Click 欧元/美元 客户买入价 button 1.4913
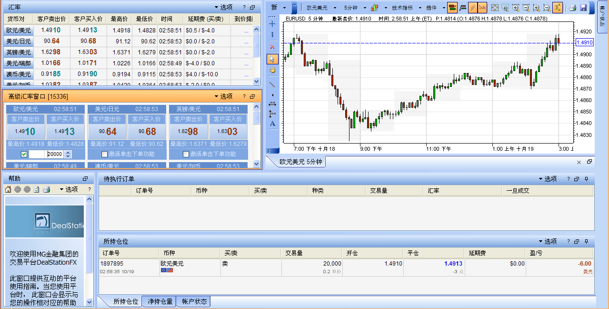Viewport: 609px width, 309px height. click(65, 126)
